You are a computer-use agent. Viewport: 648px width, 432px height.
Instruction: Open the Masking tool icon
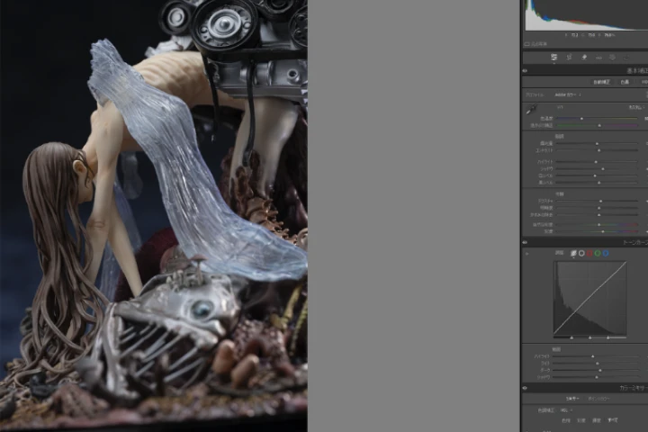coord(612,58)
